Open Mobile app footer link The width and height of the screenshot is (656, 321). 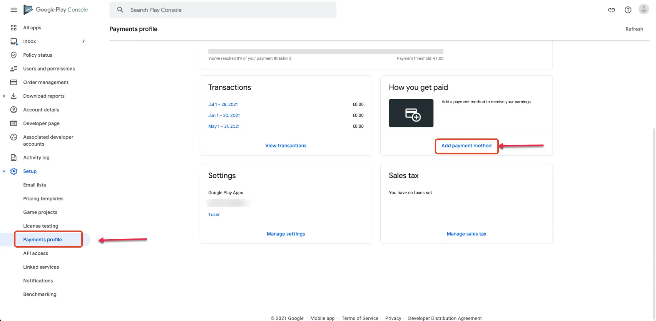pyautogui.click(x=322, y=318)
